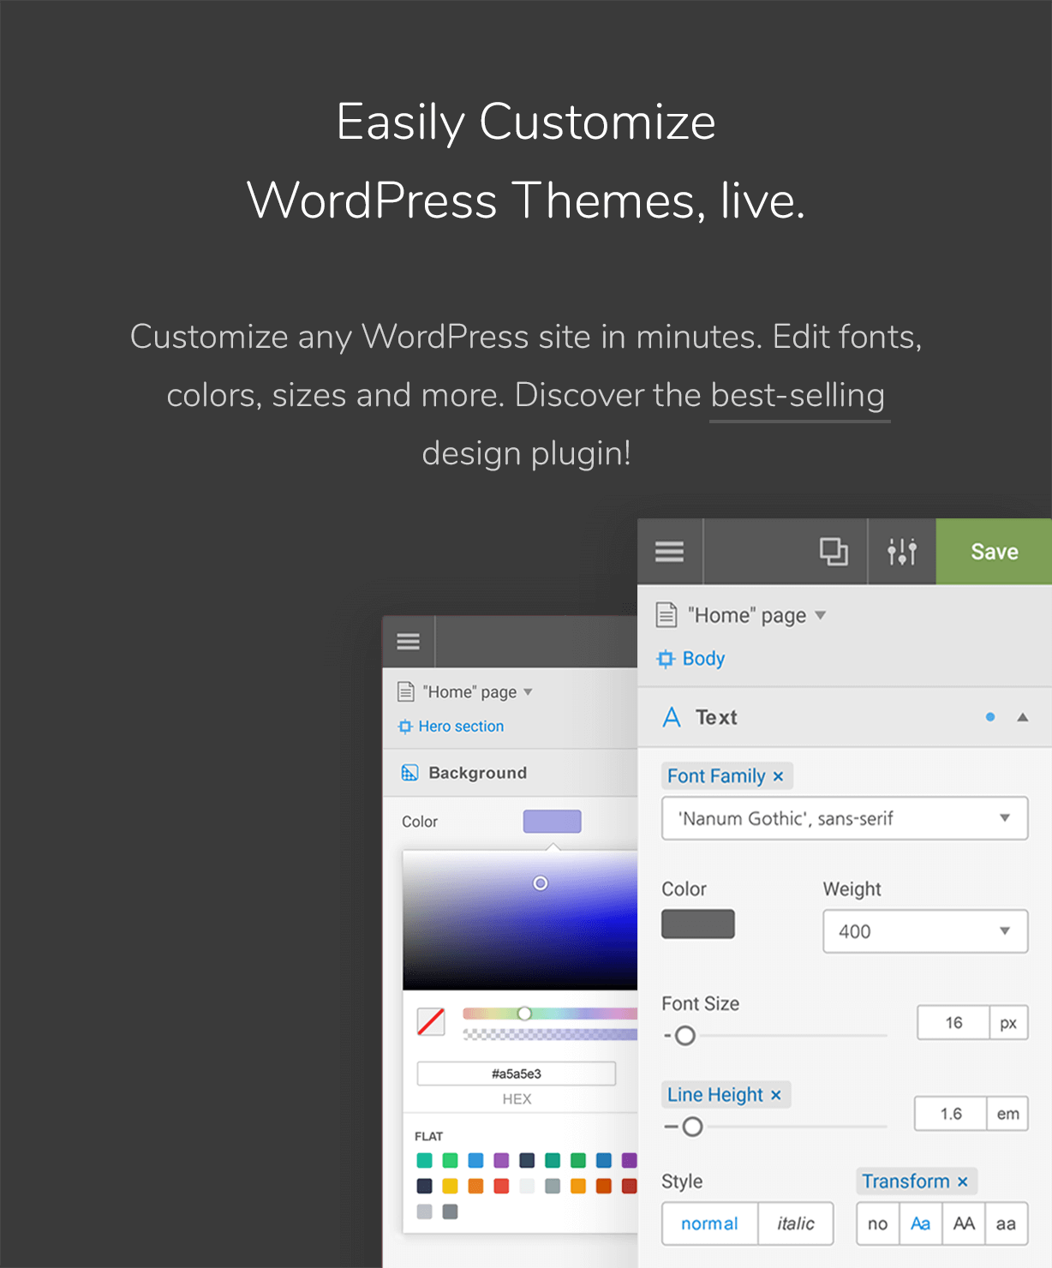
Task: Collapse the Text section arrow
Action: click(1022, 717)
